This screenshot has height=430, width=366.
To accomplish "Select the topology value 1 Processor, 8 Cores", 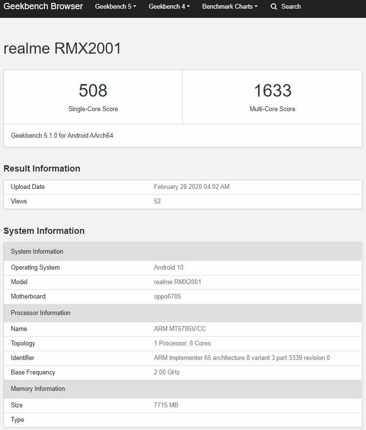I will (x=182, y=344).
